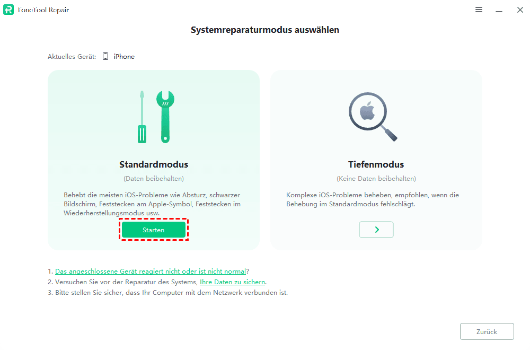The height and width of the screenshot is (350, 530).
Task: Click the '(Keine Daten beibehalten)' subtitle
Action: (376, 179)
